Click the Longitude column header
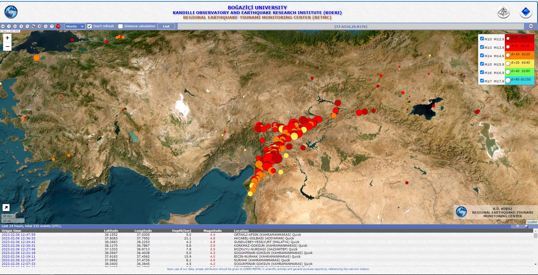The width and height of the screenshot is (538, 275). coord(143,231)
